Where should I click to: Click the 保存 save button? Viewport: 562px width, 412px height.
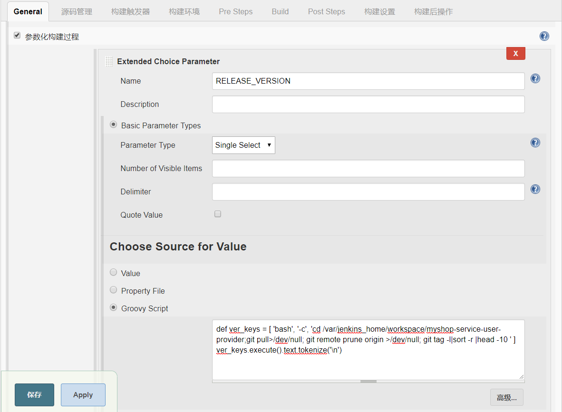tap(34, 395)
